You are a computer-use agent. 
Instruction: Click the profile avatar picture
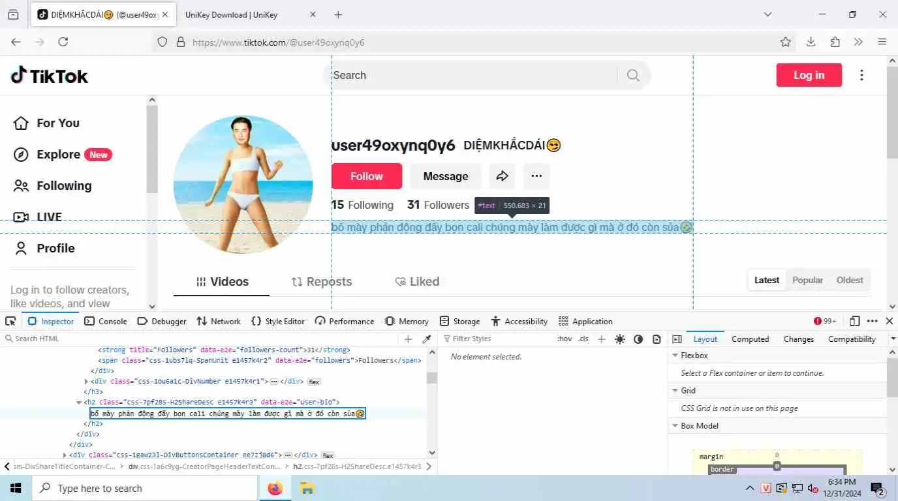243,185
